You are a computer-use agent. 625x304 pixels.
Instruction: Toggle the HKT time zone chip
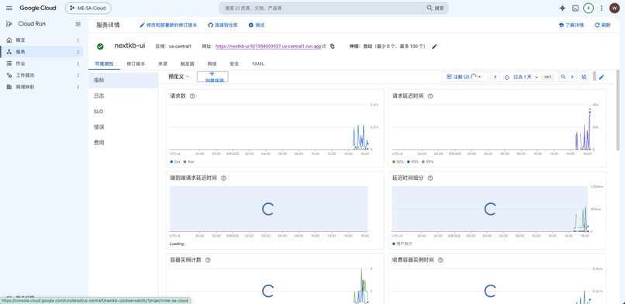pos(547,77)
